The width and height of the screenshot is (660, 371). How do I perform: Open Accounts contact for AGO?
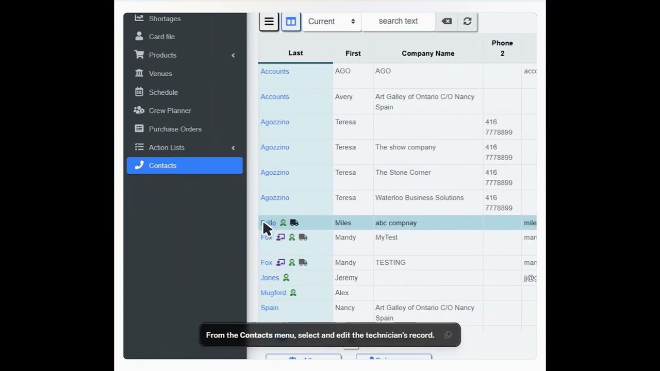pos(275,72)
